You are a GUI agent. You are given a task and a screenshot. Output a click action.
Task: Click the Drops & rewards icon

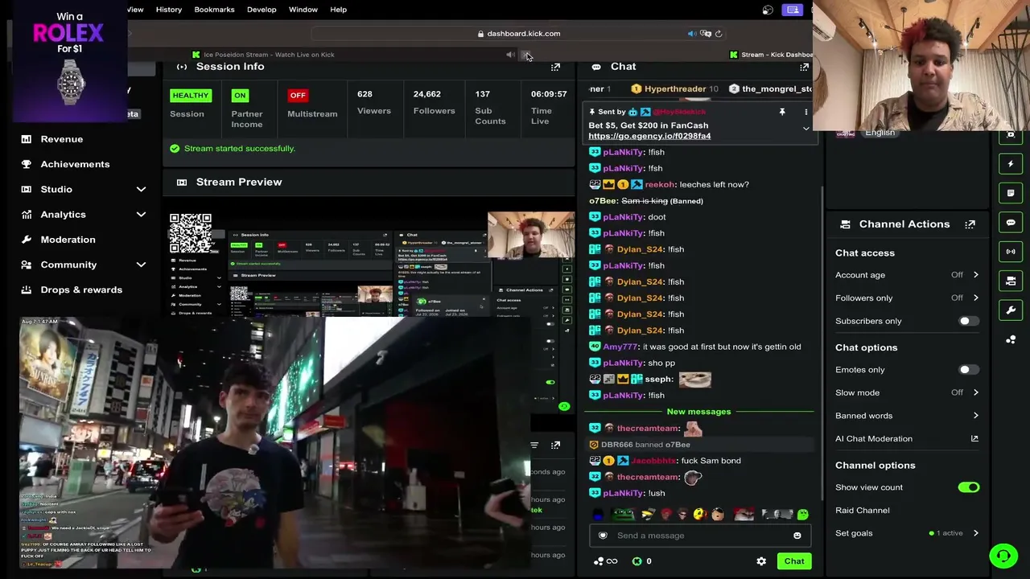click(27, 289)
